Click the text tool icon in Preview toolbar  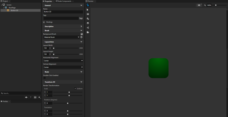tap(88, 19)
